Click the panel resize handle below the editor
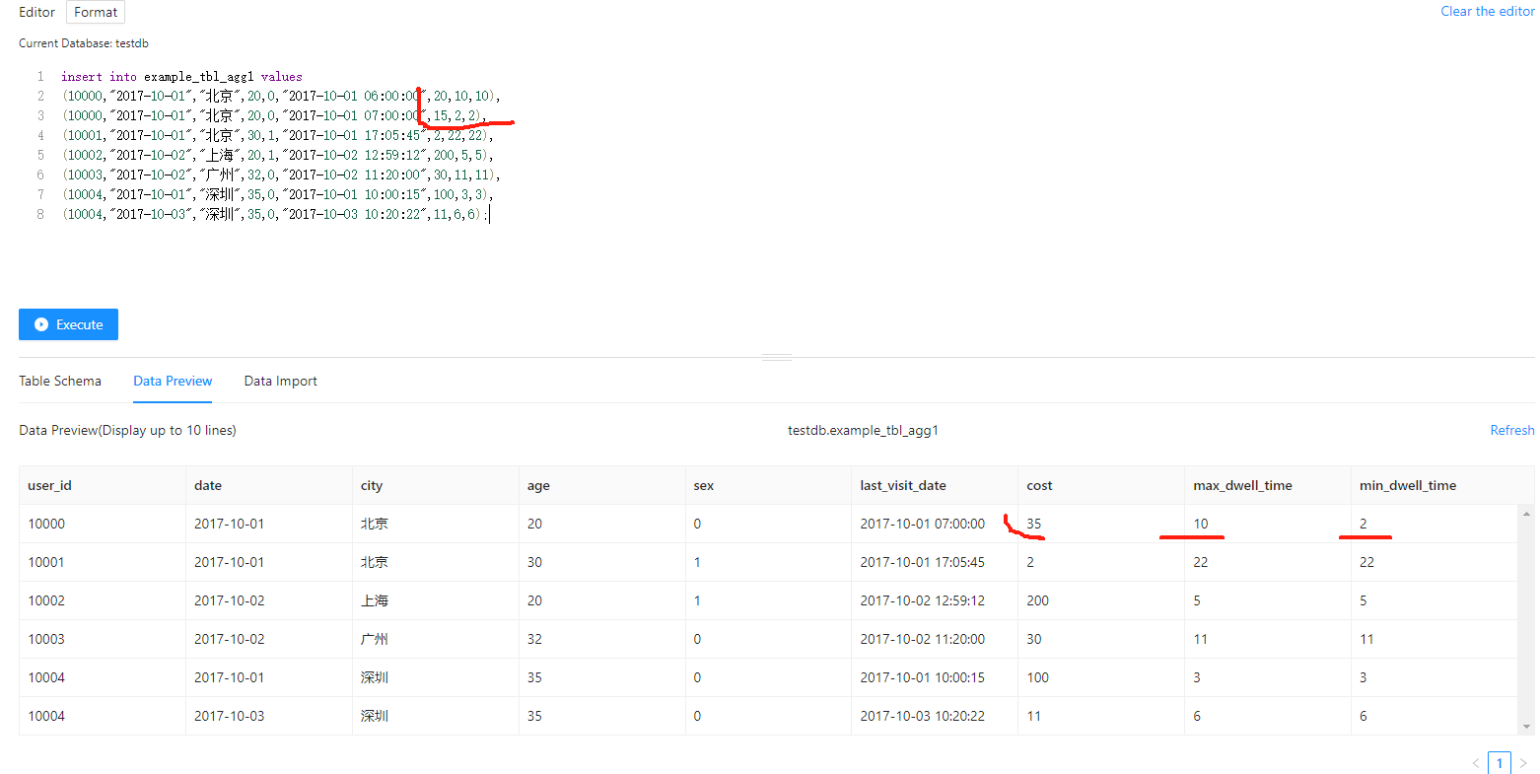The height and width of the screenshot is (774, 1540). (x=777, y=357)
